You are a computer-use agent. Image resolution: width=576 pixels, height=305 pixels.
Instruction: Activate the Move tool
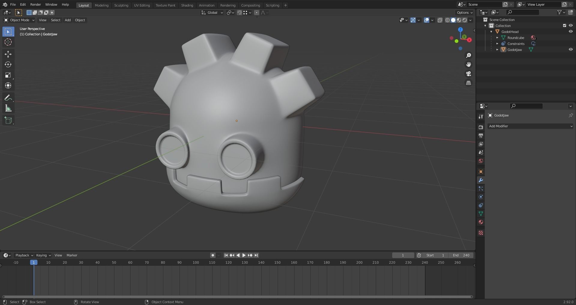tap(8, 54)
